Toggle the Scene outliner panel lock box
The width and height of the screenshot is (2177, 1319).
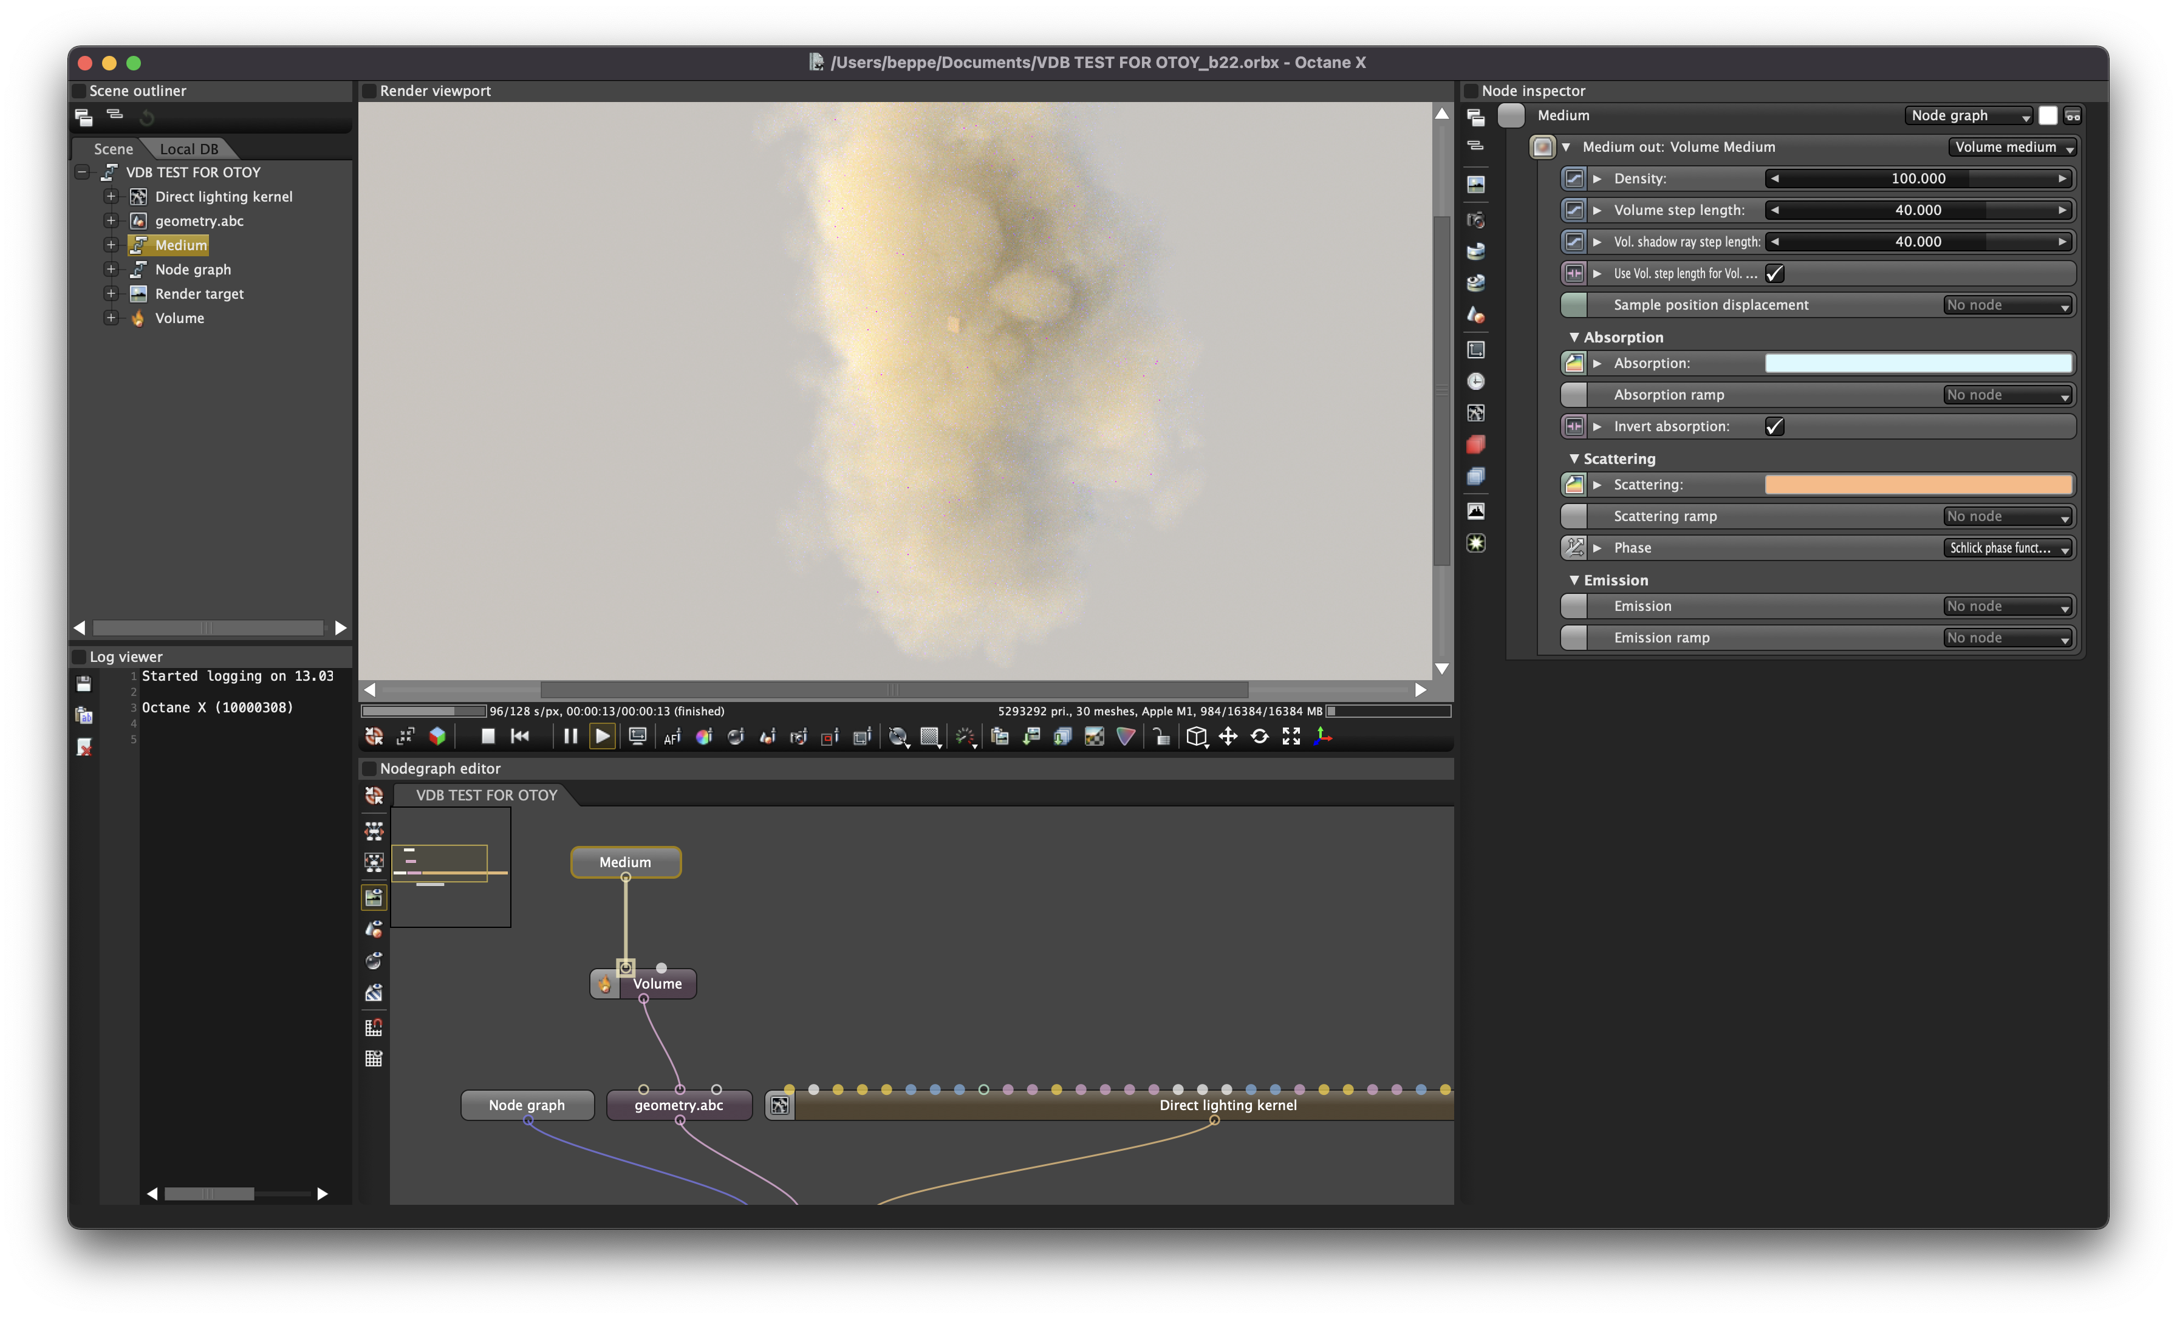pyautogui.click(x=78, y=91)
